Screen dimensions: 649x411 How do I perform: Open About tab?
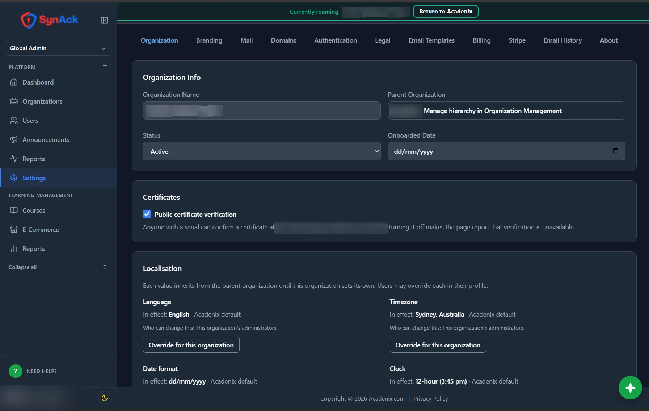(609, 40)
